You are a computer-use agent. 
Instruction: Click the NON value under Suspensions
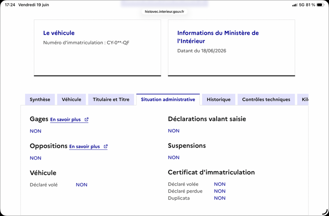174,158
